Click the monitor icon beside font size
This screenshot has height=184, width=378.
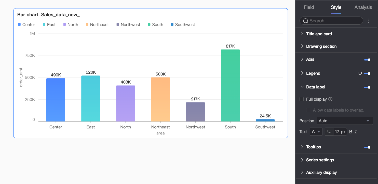point(329,132)
